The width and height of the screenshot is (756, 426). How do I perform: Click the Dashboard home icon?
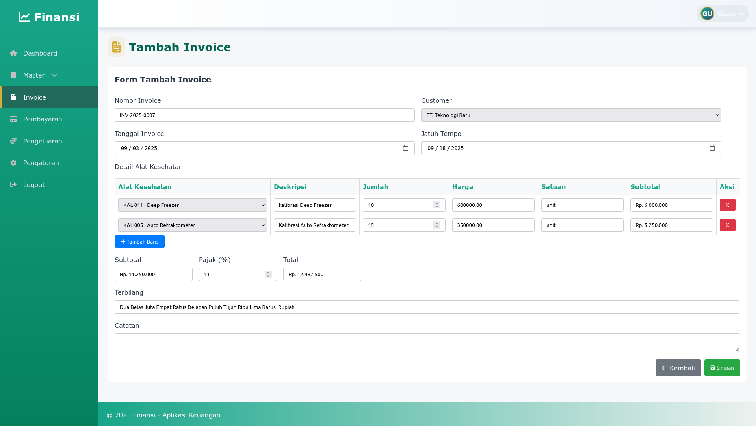coord(13,53)
